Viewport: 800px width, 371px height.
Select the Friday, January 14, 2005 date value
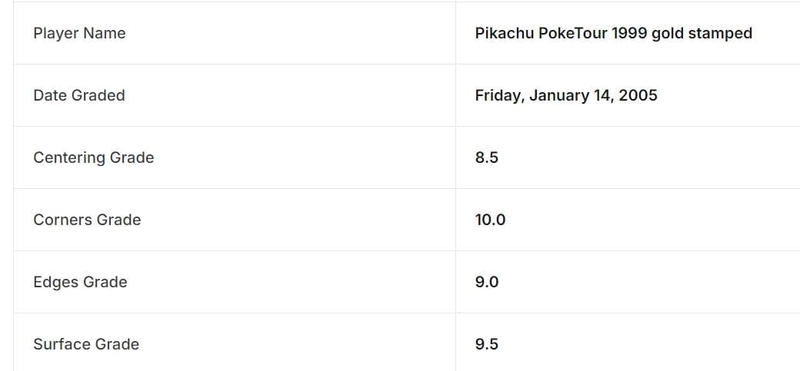click(566, 95)
